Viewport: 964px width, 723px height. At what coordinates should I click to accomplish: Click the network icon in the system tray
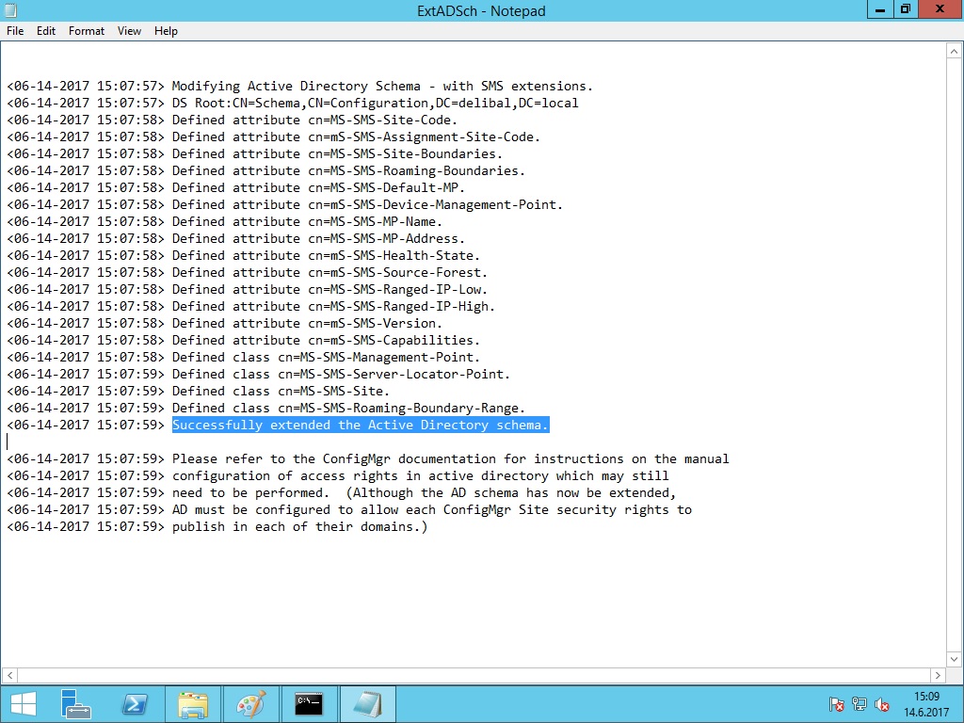(859, 704)
